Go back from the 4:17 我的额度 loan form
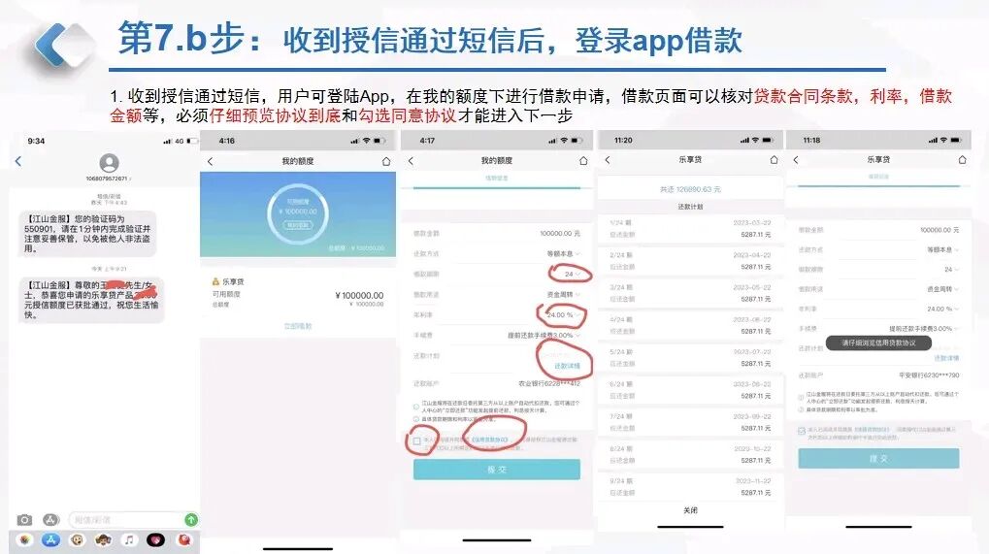Viewport: 989px width, 554px height. pos(411,161)
